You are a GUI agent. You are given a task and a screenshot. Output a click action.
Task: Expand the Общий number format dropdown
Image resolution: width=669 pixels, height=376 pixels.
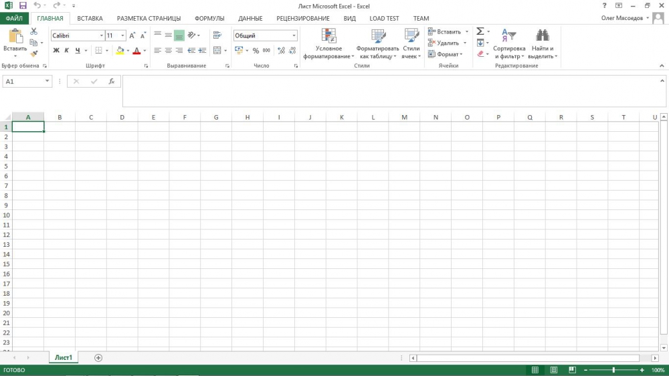click(294, 35)
